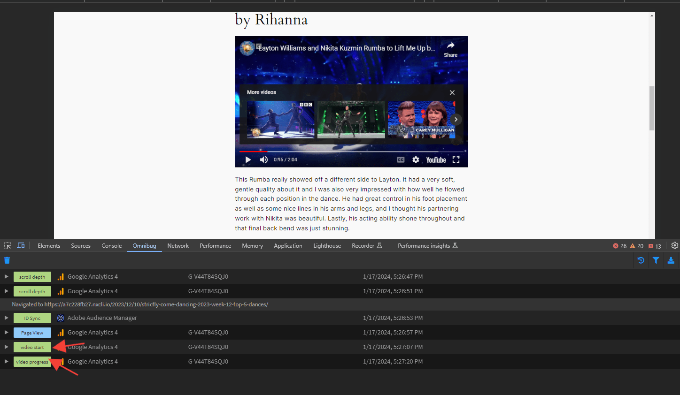
Task: Show next set of suggested videos
Action: (x=456, y=120)
